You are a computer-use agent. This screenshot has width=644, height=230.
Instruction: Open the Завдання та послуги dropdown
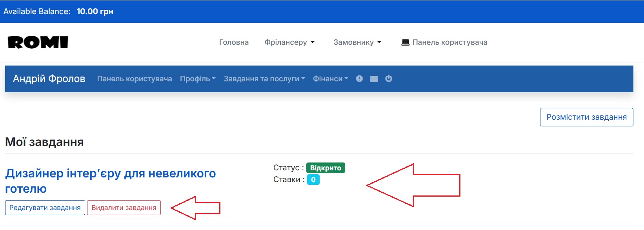pyautogui.click(x=264, y=79)
